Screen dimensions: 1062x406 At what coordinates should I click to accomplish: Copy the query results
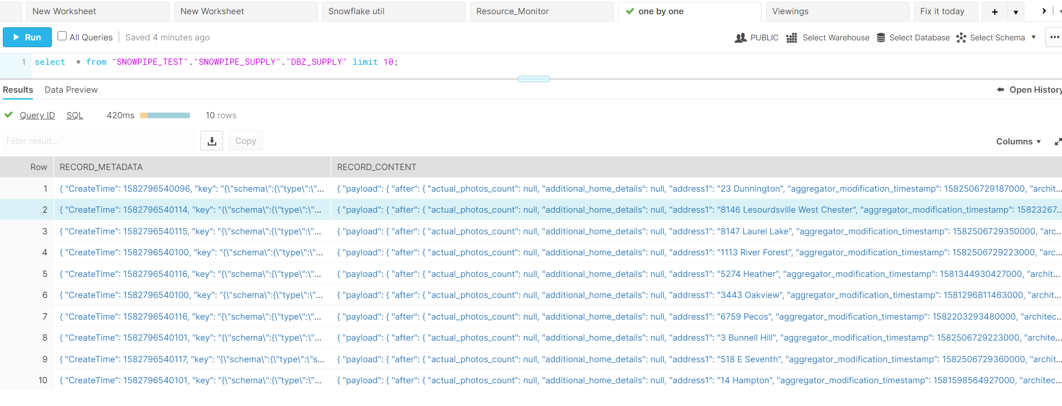tap(246, 141)
